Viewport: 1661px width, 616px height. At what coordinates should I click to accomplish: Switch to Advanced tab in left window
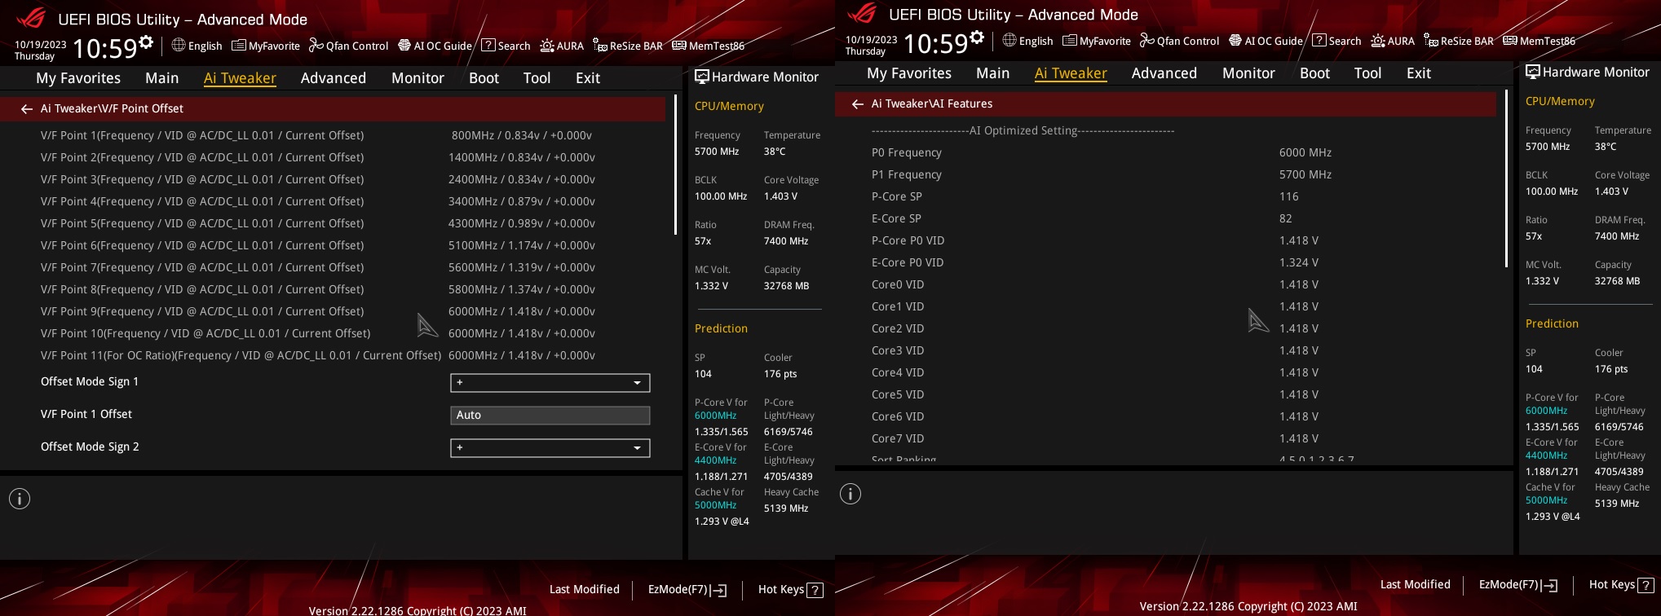[334, 77]
